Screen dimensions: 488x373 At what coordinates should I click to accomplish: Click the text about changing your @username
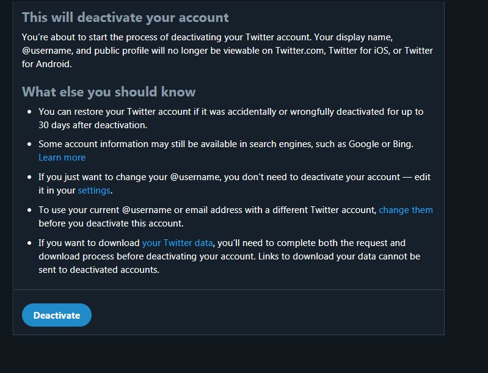[235, 184]
